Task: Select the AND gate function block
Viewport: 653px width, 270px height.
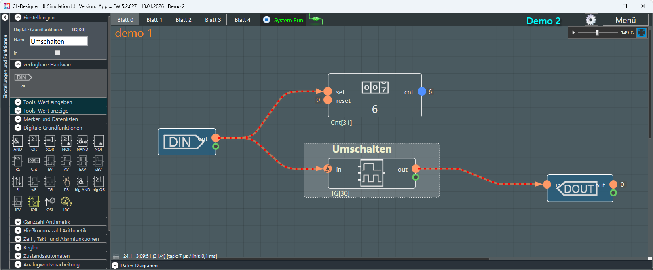Action: (x=17, y=141)
